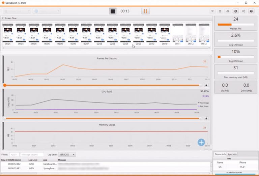Screen dimensions: 259x176
Task: Click the orange curly braces marker button
Action: tap(145, 11)
